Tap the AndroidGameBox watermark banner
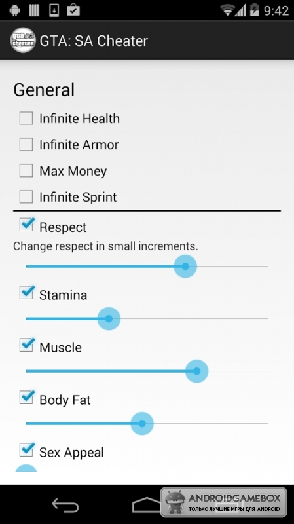Viewport: 294px width, 524px height. click(x=223, y=502)
